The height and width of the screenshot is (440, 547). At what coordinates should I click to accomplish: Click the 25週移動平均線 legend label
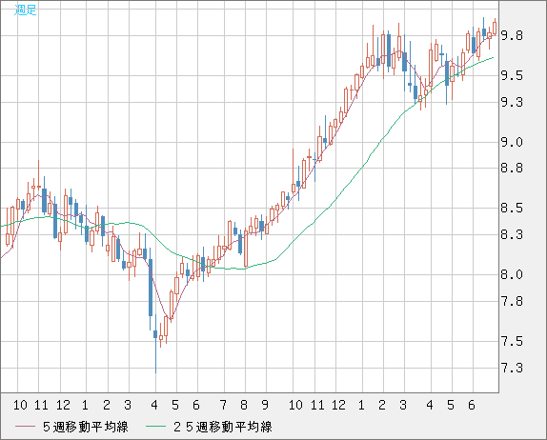tap(223, 427)
